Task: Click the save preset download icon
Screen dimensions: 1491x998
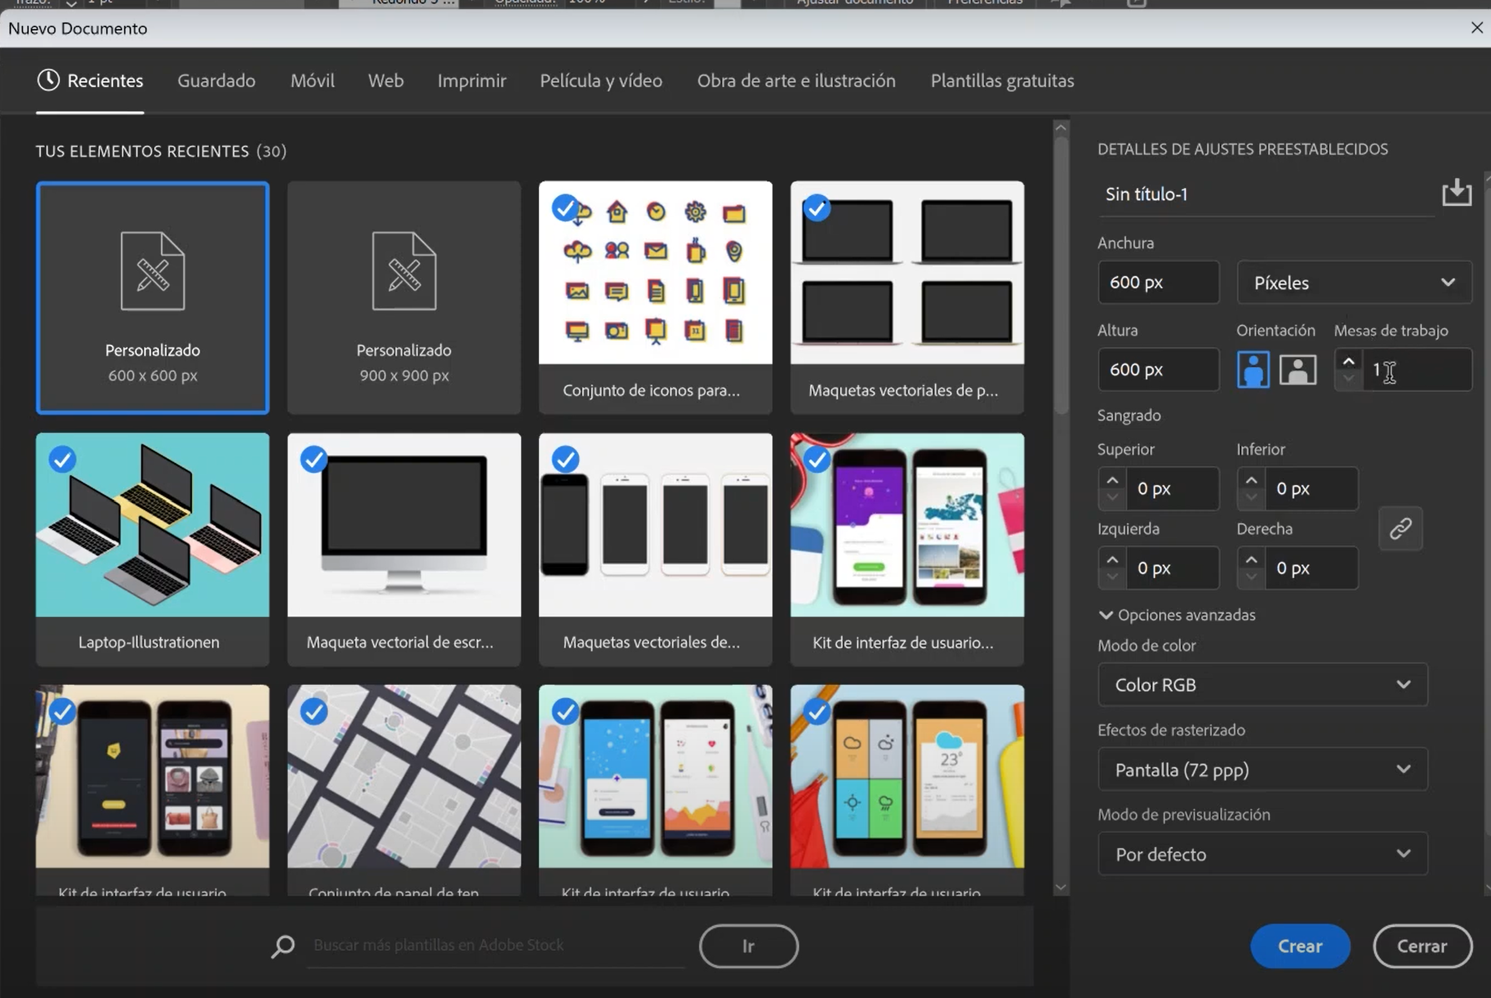Action: 1456,192
